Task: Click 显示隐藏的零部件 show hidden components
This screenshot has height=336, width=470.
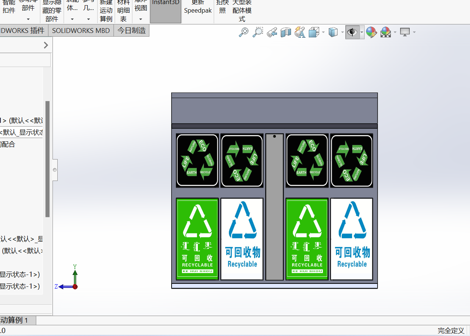Action: pos(52,11)
